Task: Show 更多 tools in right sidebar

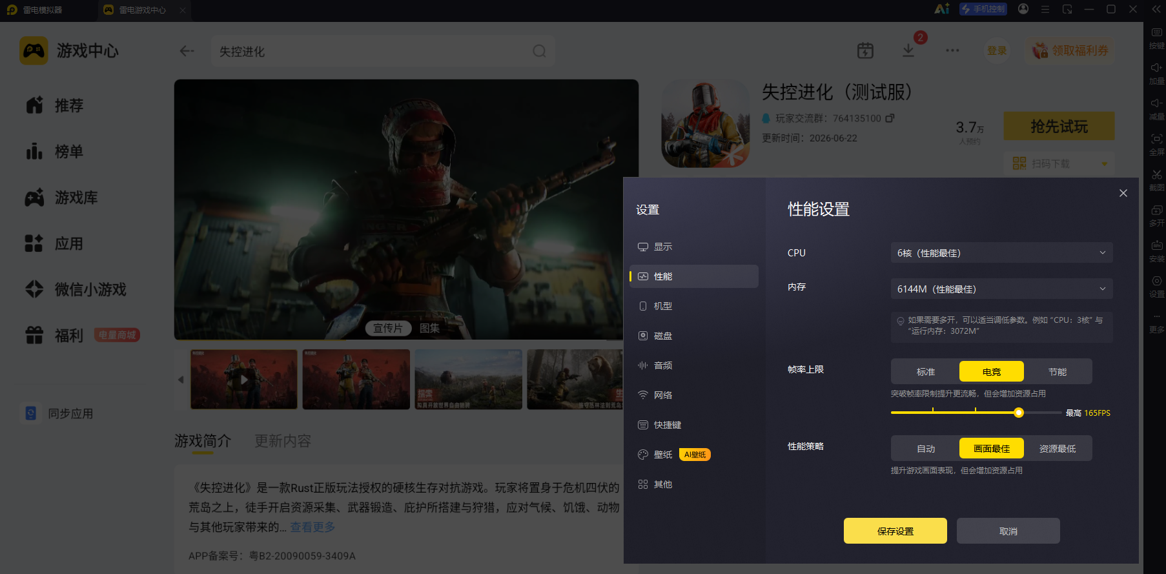Action: click(x=1156, y=322)
